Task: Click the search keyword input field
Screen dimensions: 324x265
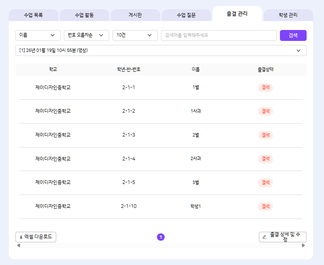Action: point(218,36)
